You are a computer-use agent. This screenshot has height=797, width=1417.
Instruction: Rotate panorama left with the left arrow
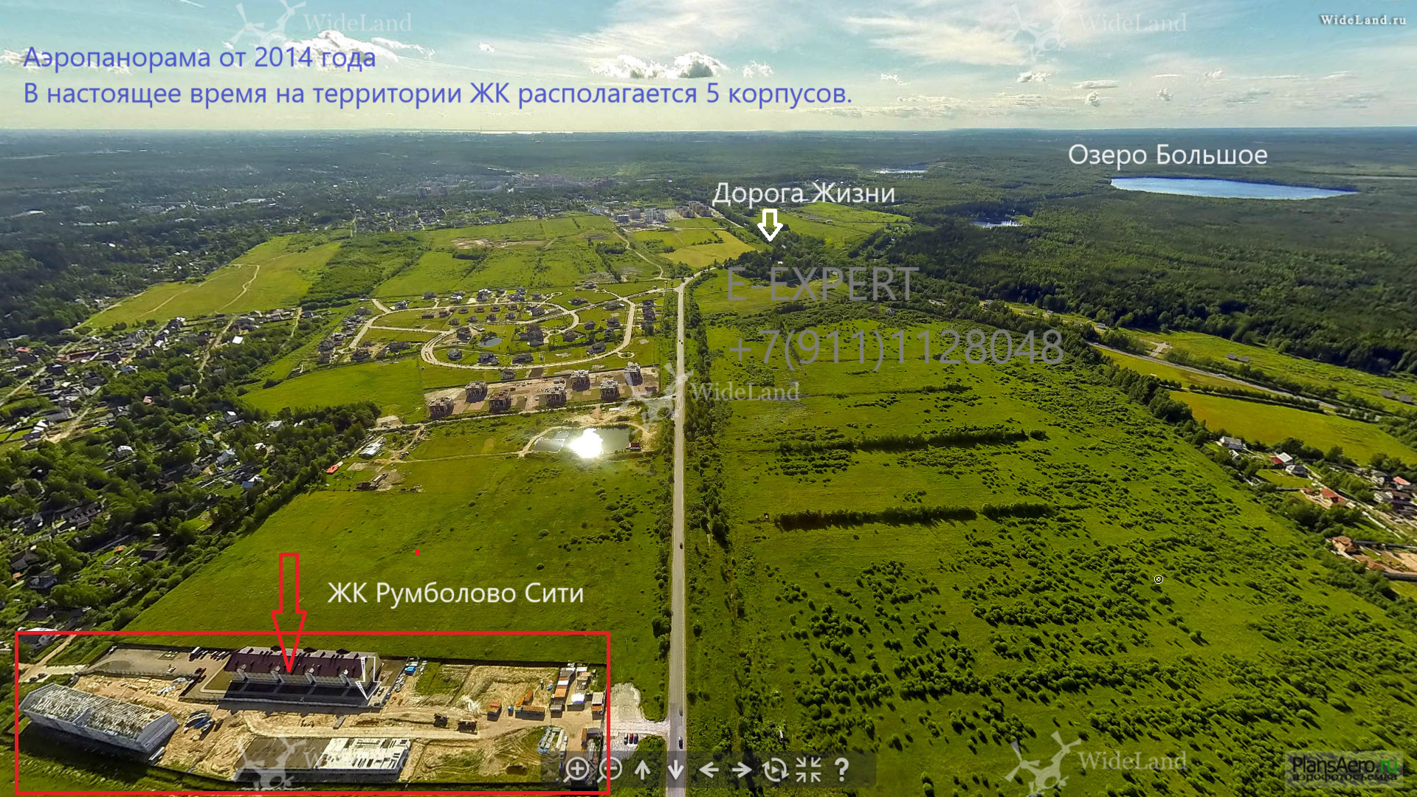pos(708,770)
